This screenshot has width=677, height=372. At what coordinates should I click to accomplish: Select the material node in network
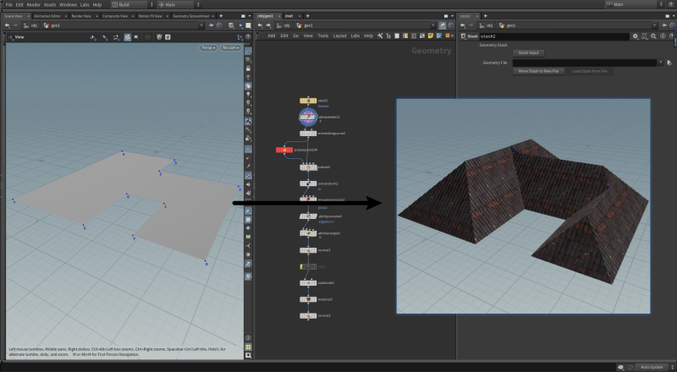(x=307, y=299)
